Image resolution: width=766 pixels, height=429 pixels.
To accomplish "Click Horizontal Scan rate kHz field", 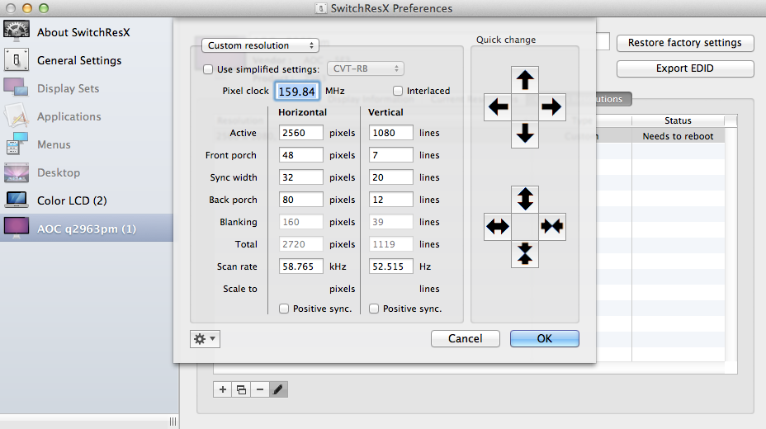I will 301,266.
